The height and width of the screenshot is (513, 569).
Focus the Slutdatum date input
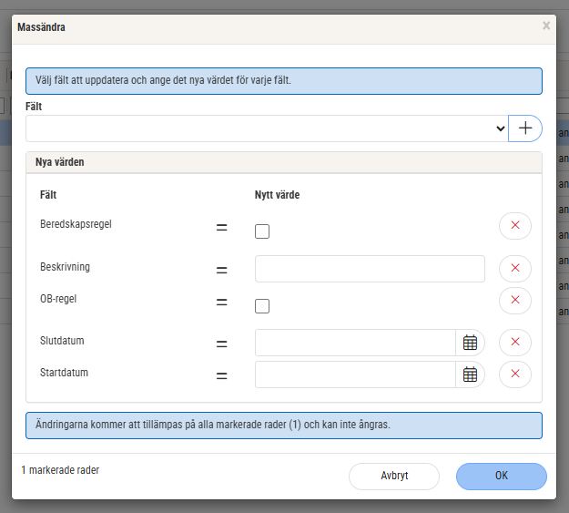tap(355, 343)
